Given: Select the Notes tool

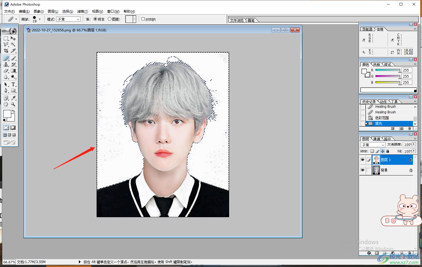Looking at the screenshot, I should [6, 98].
